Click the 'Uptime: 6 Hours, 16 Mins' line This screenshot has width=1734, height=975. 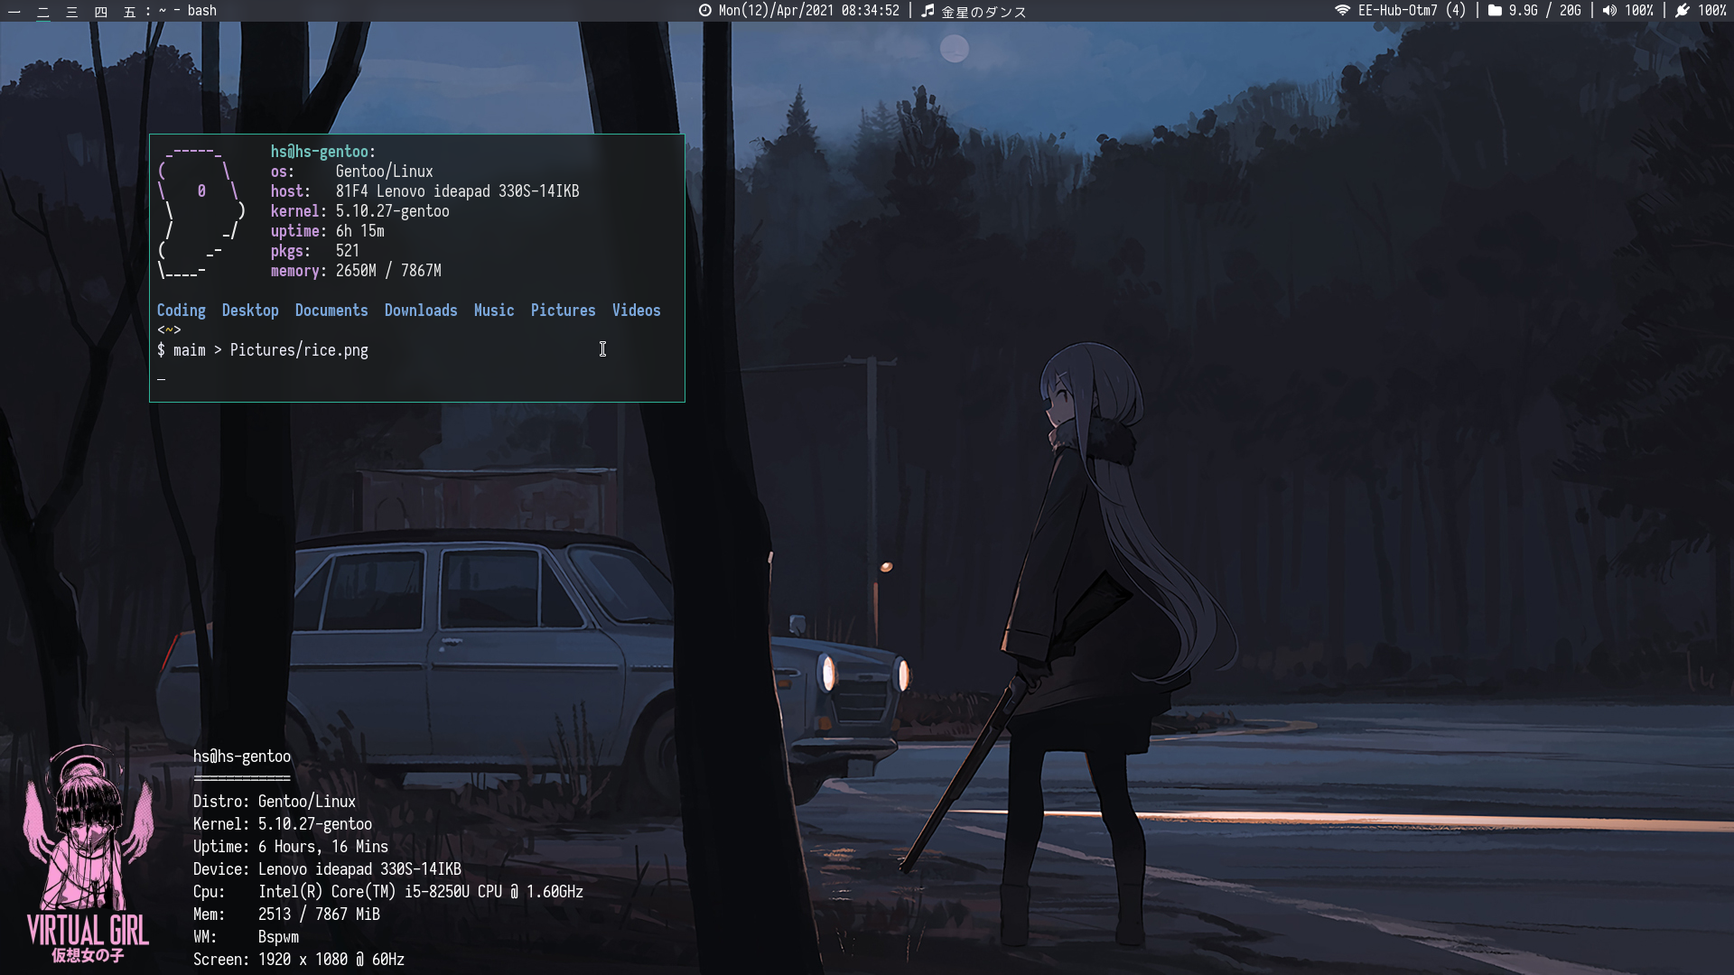coord(290,847)
